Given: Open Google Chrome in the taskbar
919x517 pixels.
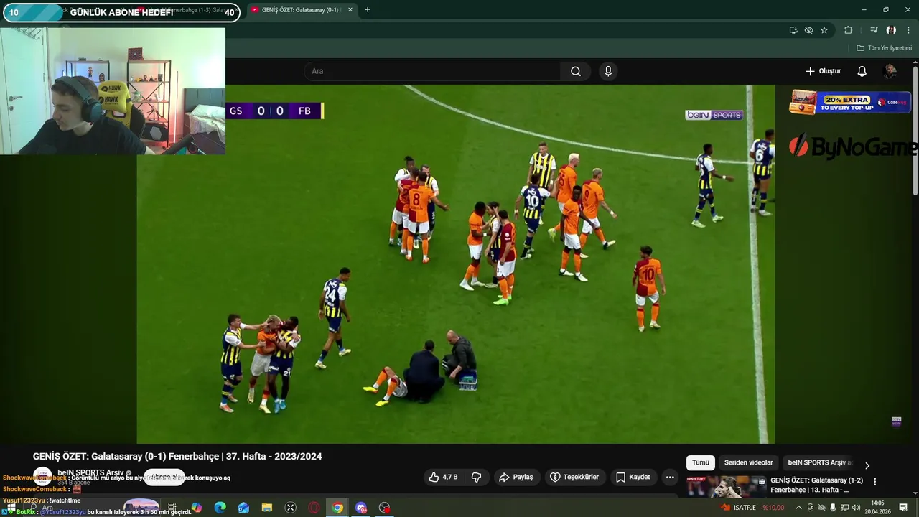Looking at the screenshot, I should pyautogui.click(x=337, y=508).
